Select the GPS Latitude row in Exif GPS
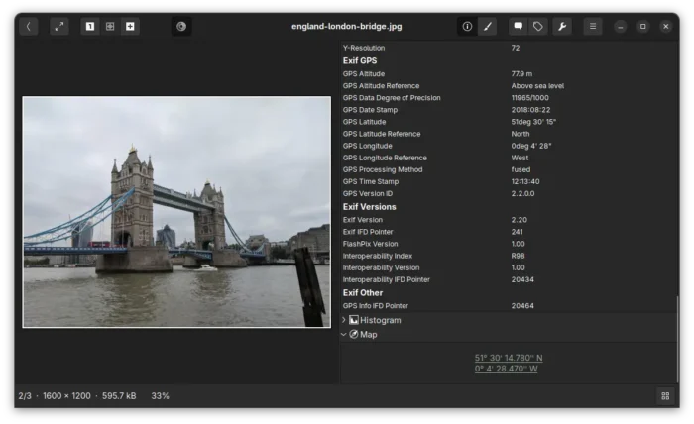 508,122
